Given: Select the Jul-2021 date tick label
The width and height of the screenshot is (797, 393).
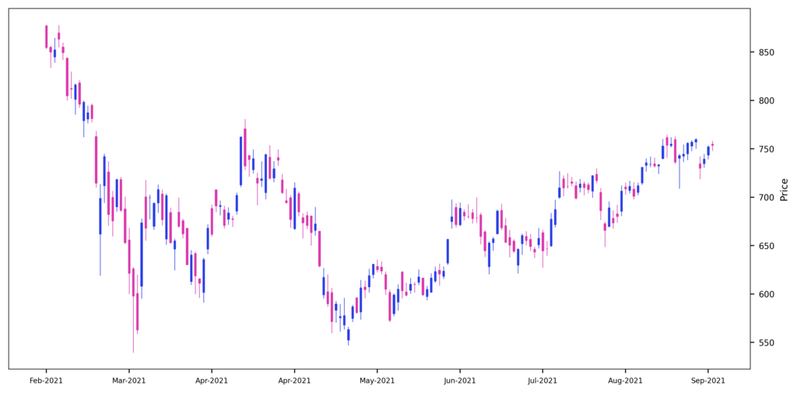Looking at the screenshot, I should pos(542,381).
